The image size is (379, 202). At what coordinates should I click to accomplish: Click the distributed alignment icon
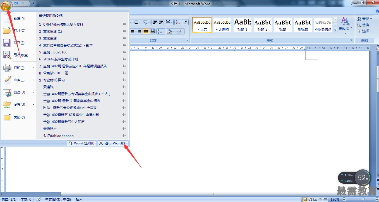coord(152,31)
